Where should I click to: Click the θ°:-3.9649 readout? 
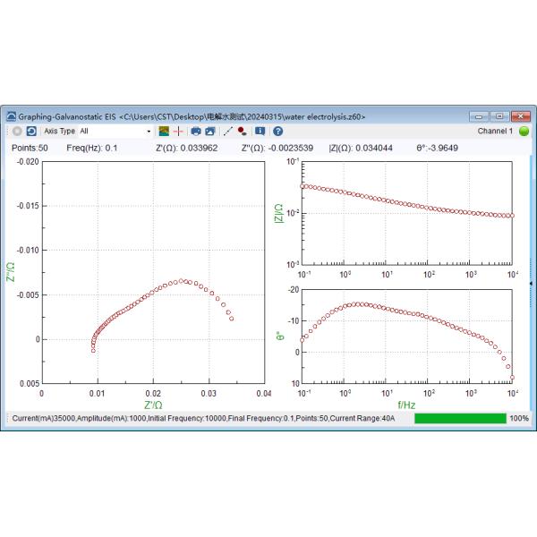click(438, 148)
